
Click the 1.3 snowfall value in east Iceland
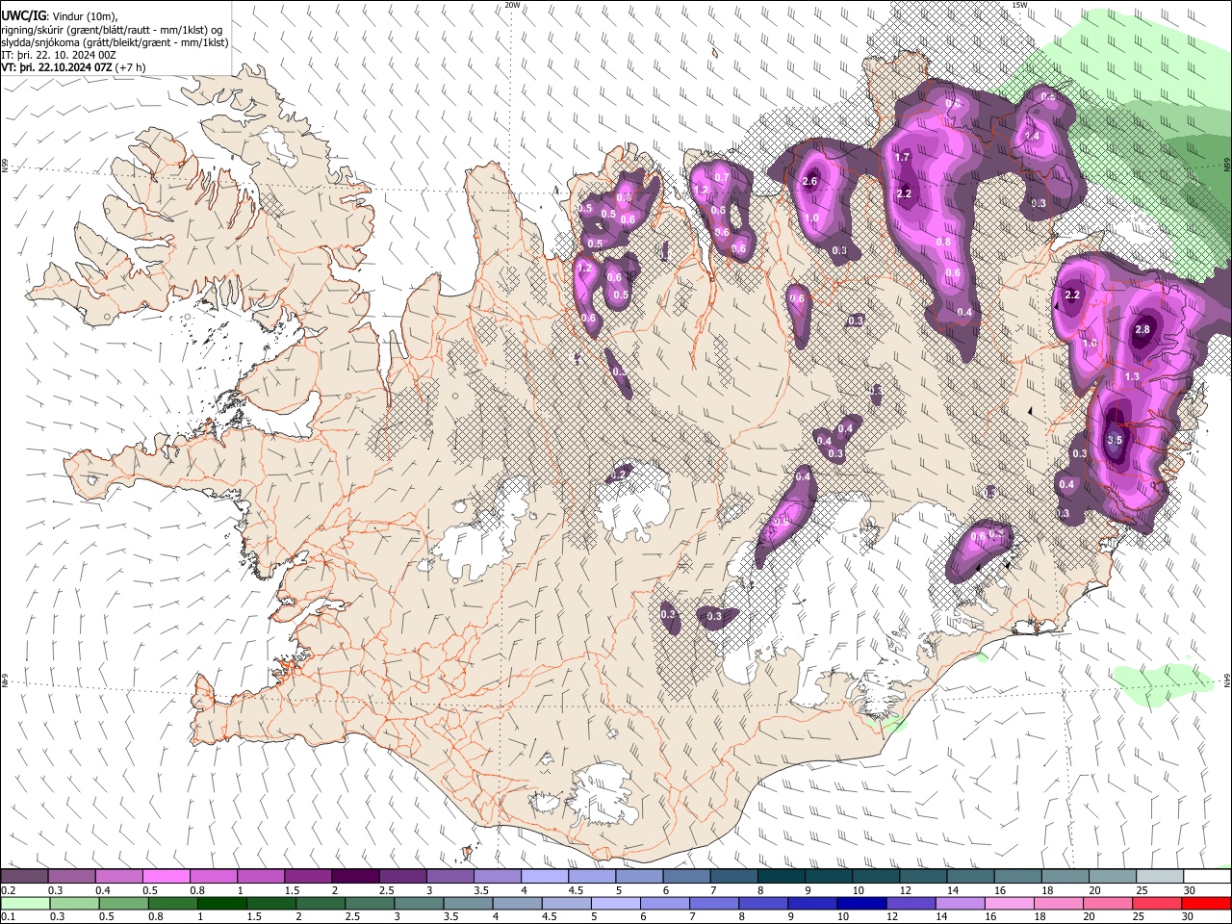(1132, 377)
